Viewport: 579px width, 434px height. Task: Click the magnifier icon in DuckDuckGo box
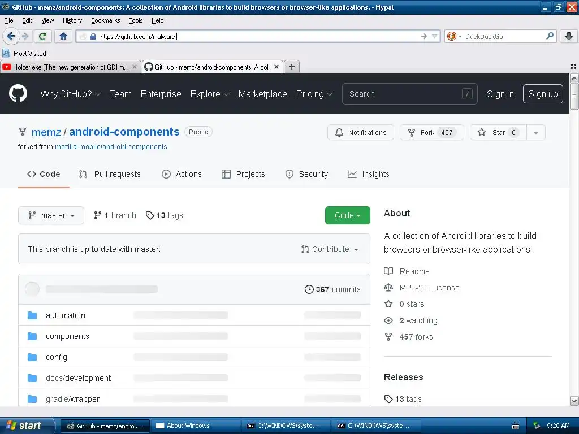550,36
